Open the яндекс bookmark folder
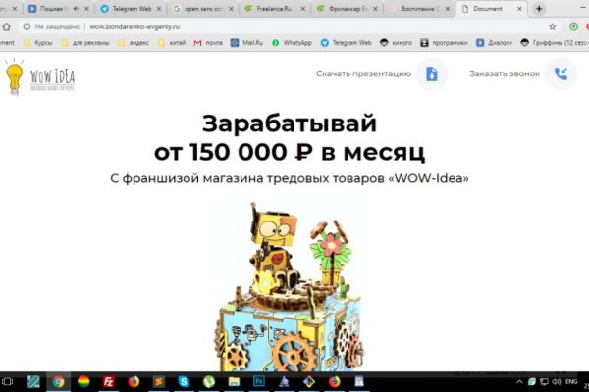 [134, 43]
